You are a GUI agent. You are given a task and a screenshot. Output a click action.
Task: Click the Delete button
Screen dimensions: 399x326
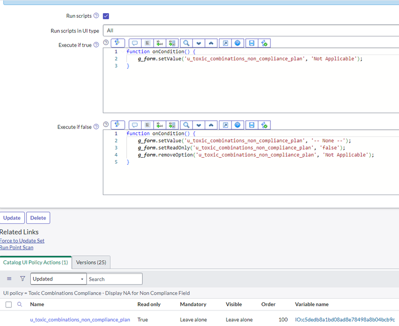pyautogui.click(x=38, y=218)
